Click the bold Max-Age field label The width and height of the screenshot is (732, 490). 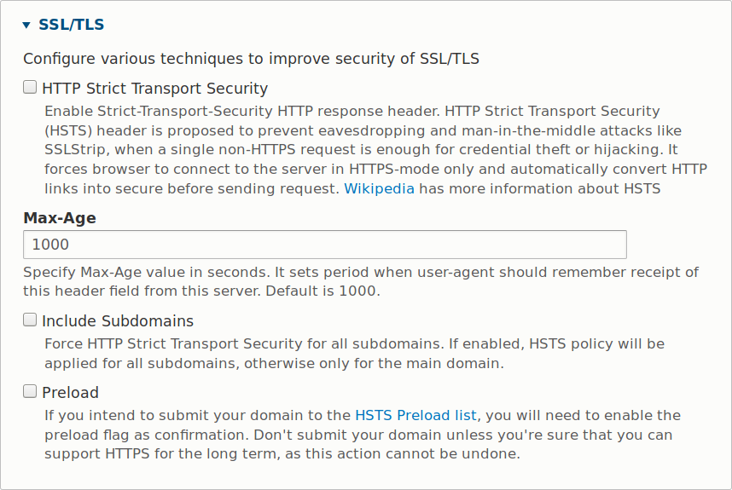[x=60, y=218]
